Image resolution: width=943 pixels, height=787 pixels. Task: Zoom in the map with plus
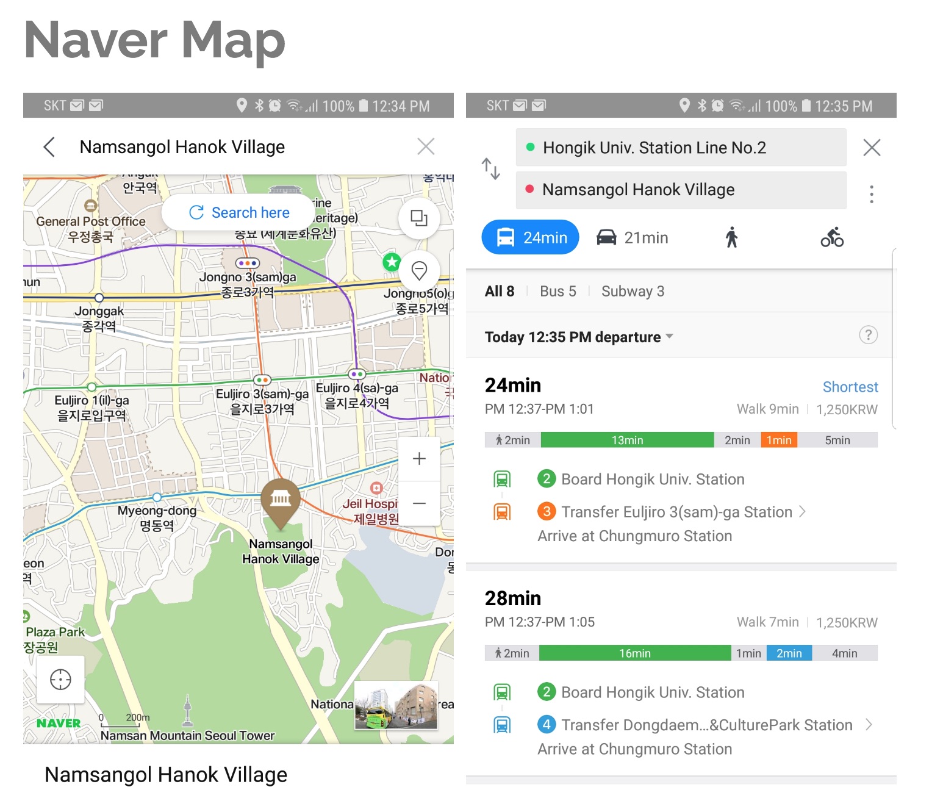(x=419, y=459)
